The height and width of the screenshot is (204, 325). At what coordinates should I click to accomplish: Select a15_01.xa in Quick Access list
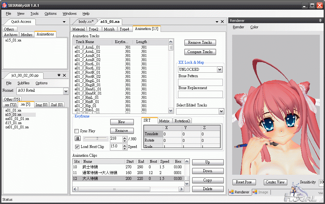point(13,40)
